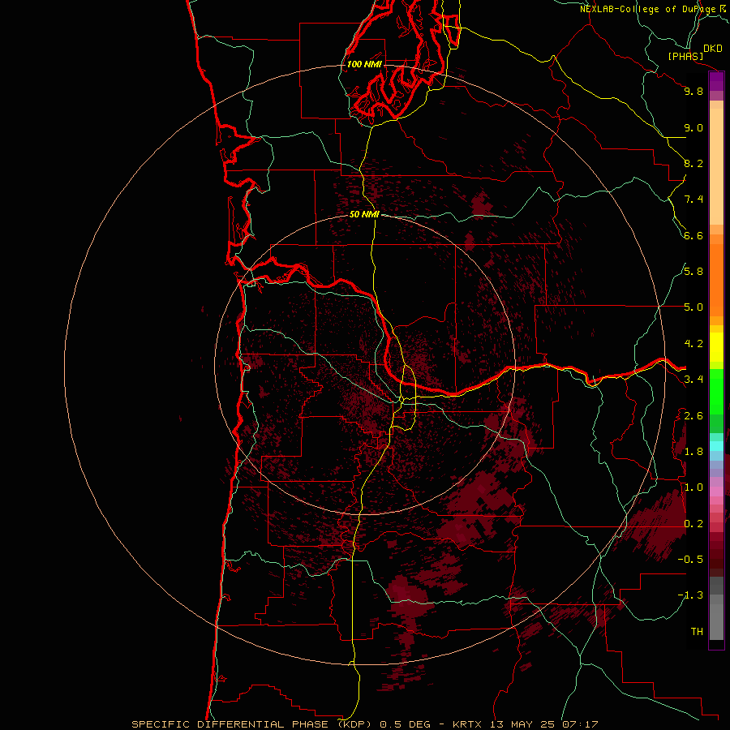The height and width of the screenshot is (730, 730).
Task: Click the DKD label above the color scale
Action: (713, 49)
